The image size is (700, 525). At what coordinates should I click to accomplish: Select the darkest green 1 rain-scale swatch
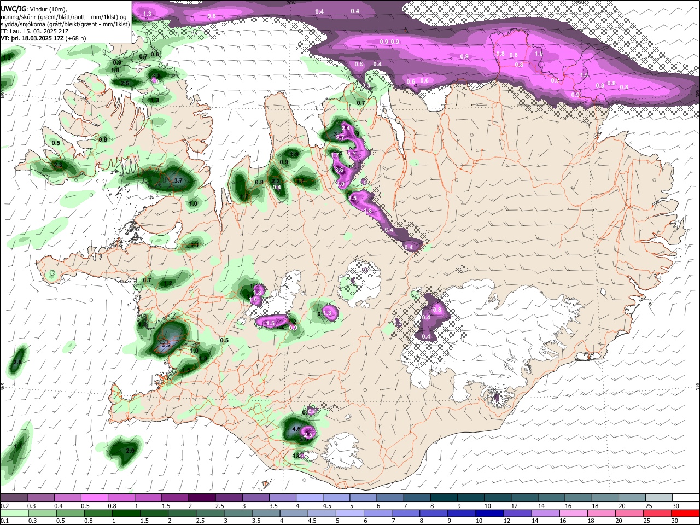point(126,513)
